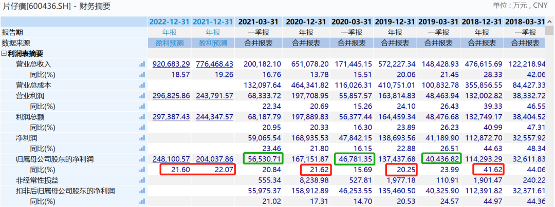Screen dimensions: 555x207
Task: Select the 2022-12-31 column header
Action: [170, 22]
